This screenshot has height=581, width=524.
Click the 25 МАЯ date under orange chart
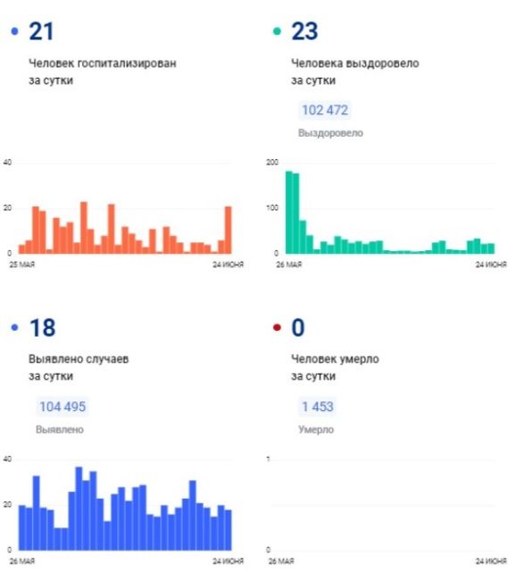[x=21, y=265]
